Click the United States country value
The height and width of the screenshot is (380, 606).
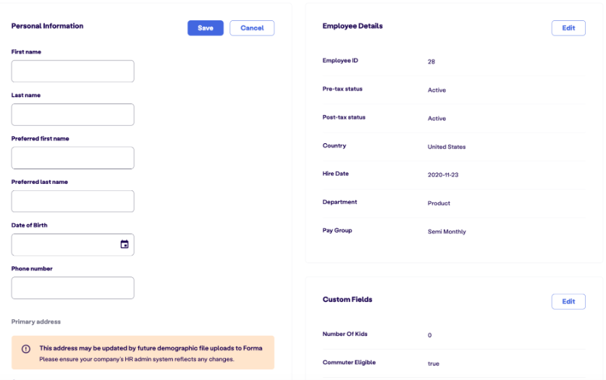point(447,147)
